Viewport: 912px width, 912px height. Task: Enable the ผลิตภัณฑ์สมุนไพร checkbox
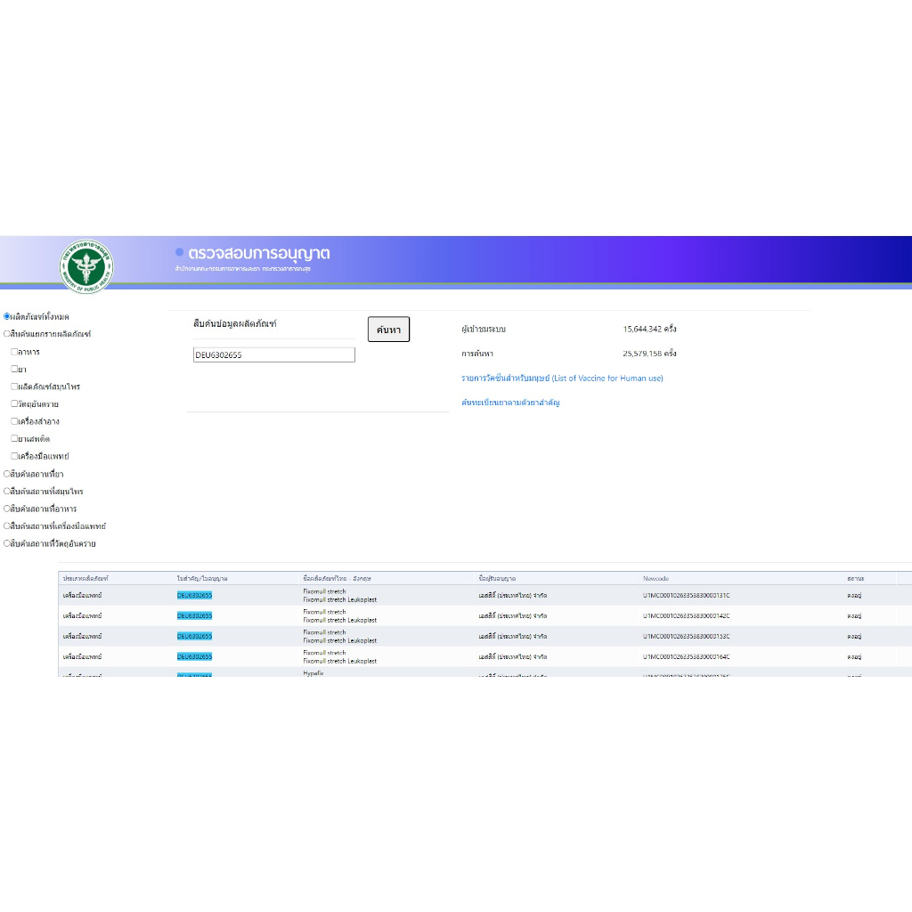tap(14, 387)
